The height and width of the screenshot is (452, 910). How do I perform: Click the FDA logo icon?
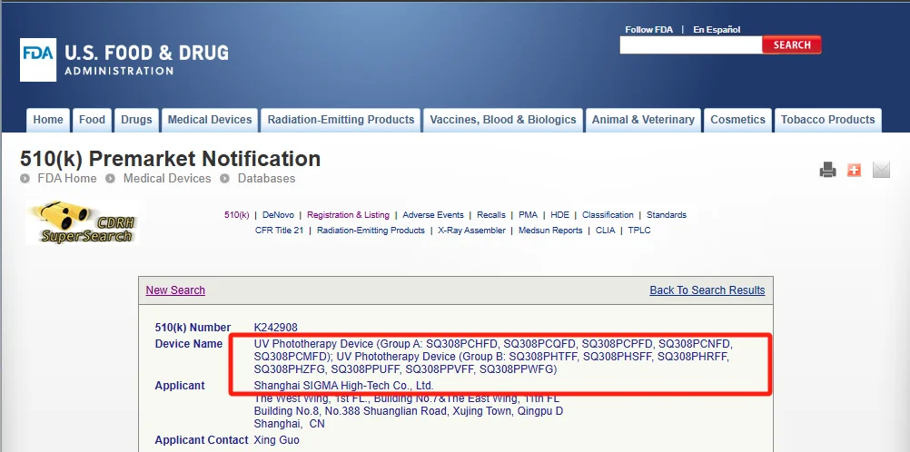tap(38, 60)
